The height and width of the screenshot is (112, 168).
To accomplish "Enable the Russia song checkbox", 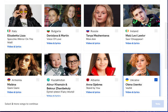I will tap(116, 31).
